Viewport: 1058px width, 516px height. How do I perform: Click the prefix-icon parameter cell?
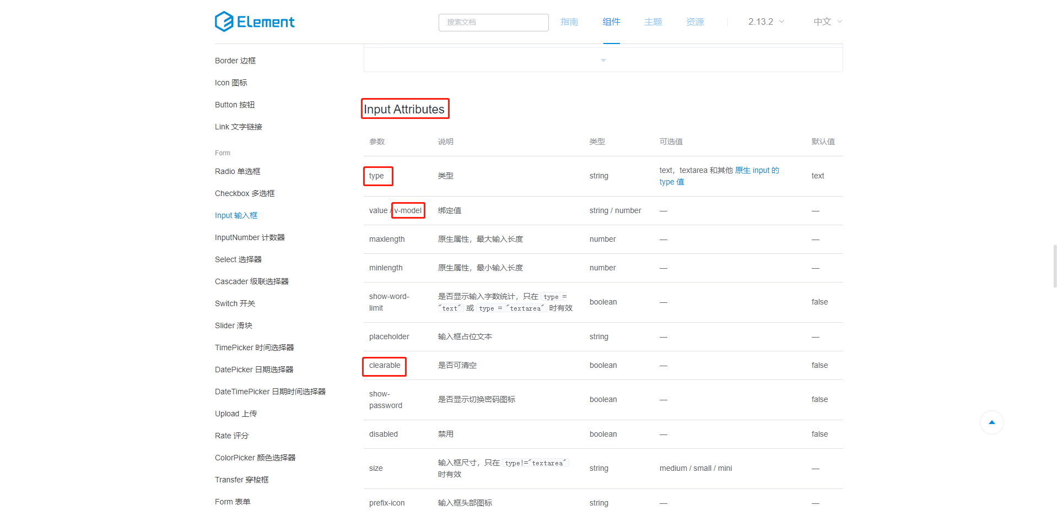tap(387, 503)
